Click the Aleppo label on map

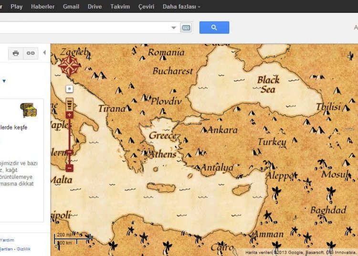pos(280,176)
